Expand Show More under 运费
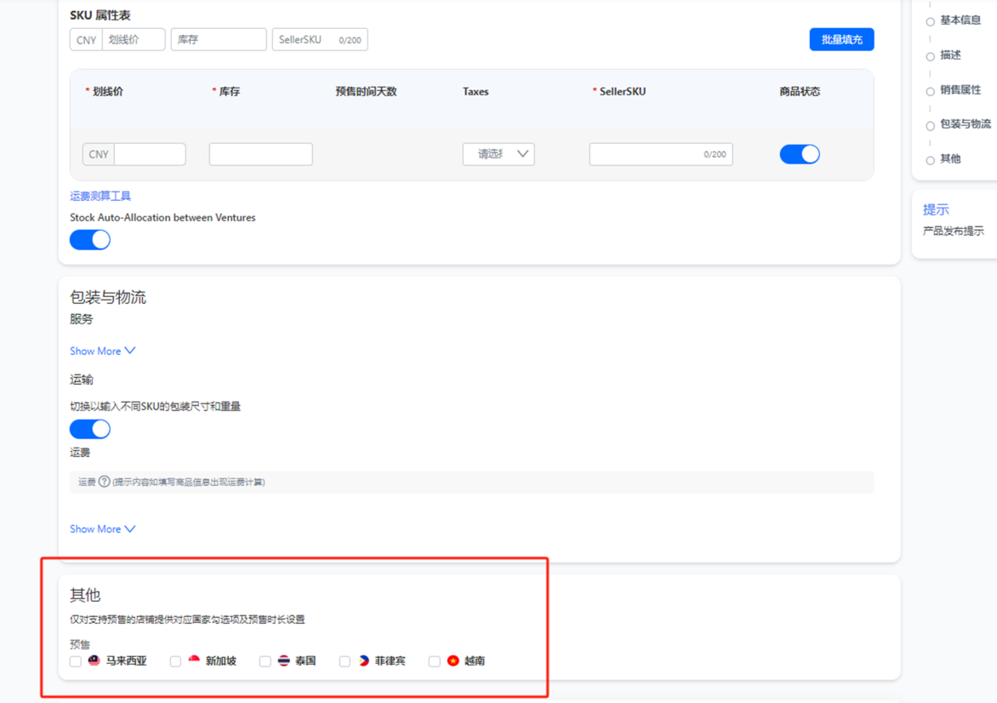The image size is (997, 703). [102, 529]
